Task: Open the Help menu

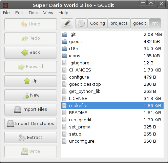Action: [63, 13]
